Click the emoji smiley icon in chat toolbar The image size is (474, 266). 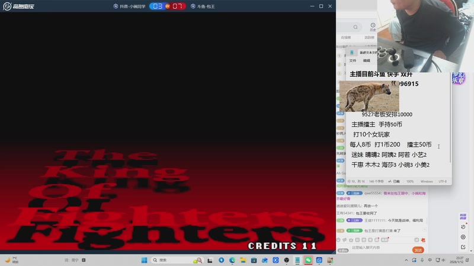[x=338, y=240]
